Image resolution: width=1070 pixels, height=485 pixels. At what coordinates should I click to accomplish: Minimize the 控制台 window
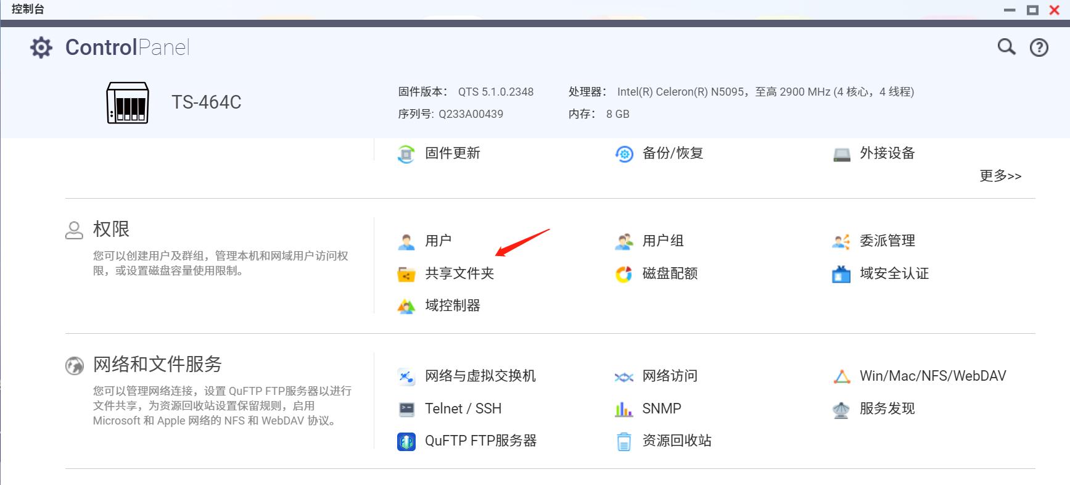1010,10
